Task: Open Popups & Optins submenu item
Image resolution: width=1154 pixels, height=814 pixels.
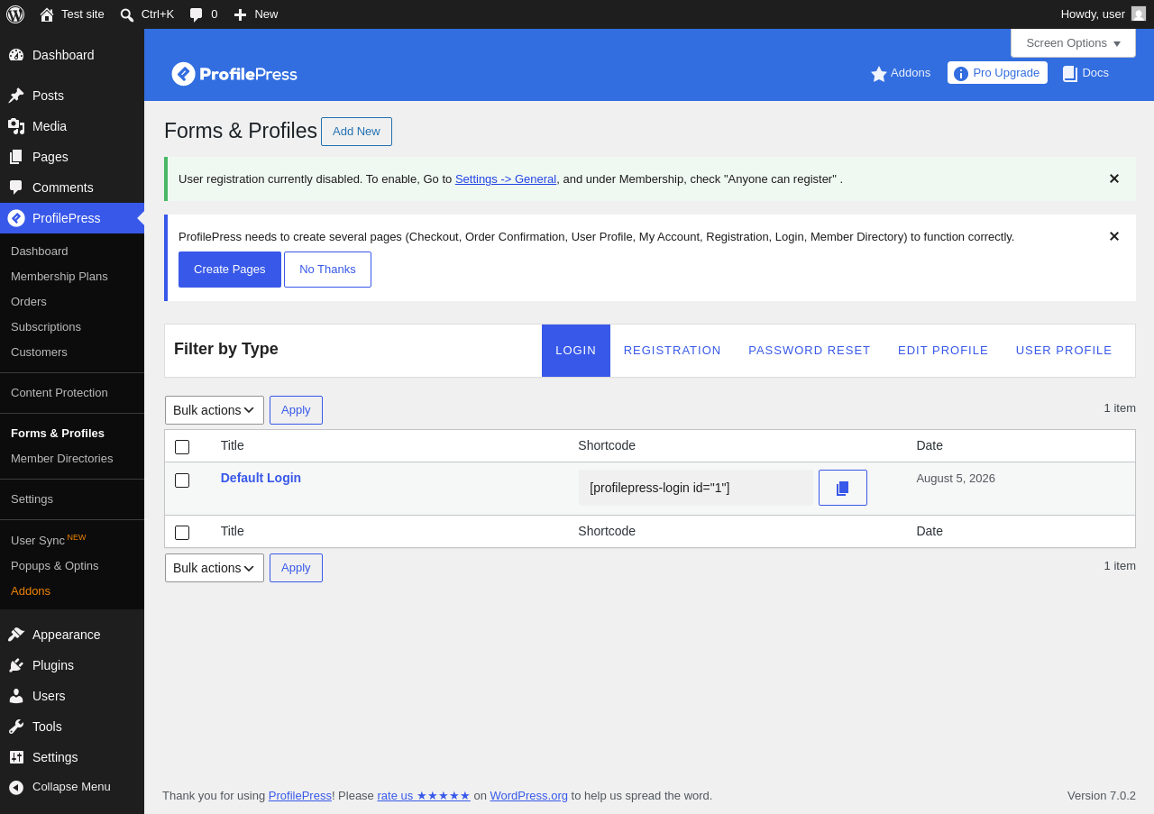Action: pyautogui.click(x=72, y=566)
